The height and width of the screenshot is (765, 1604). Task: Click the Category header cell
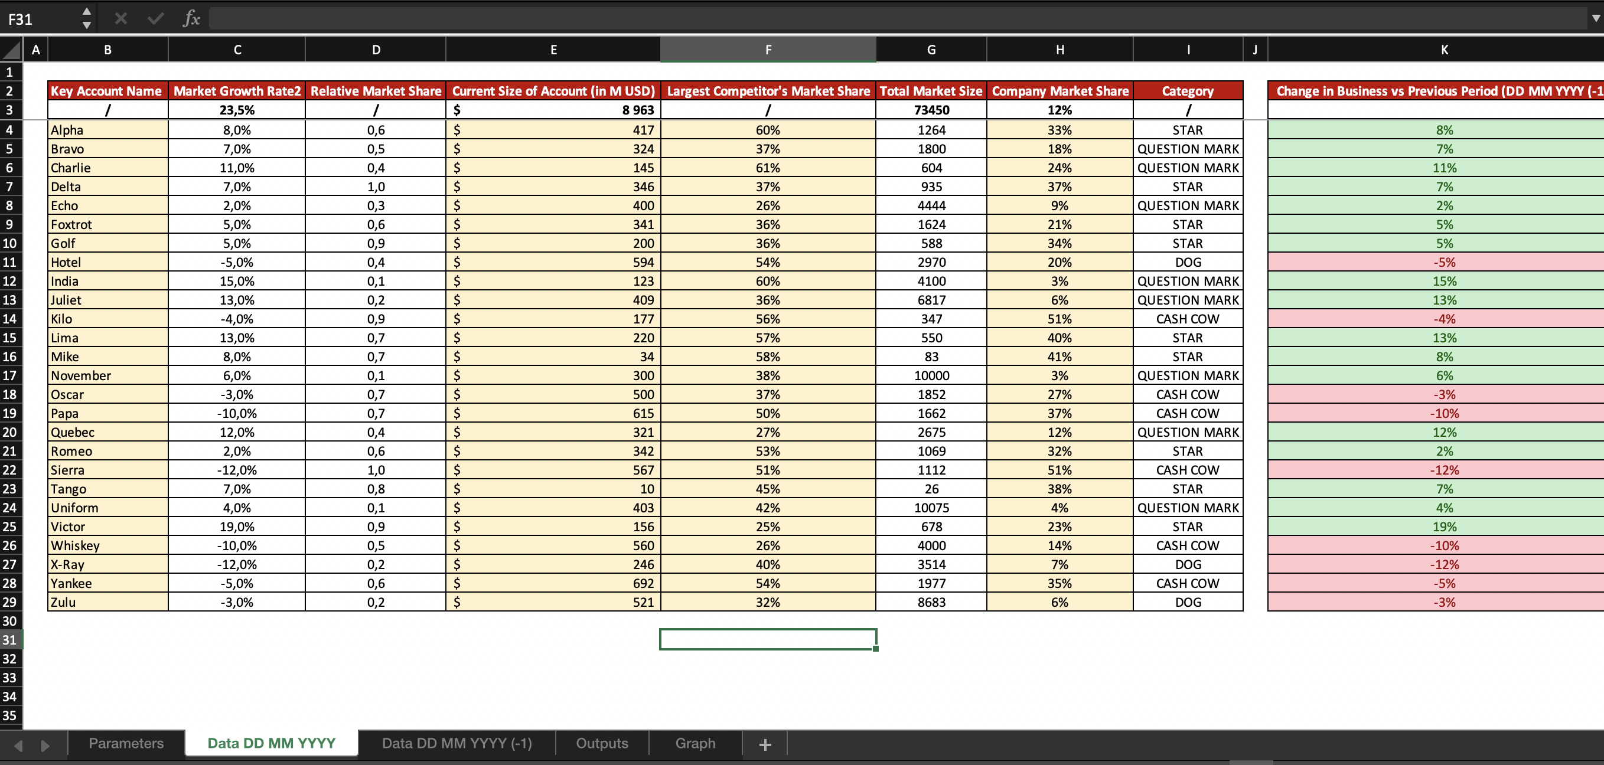[1188, 91]
